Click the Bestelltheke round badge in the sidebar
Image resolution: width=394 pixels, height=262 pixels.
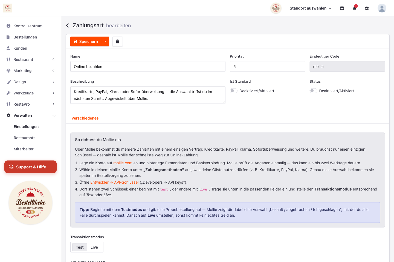[x=30, y=203]
